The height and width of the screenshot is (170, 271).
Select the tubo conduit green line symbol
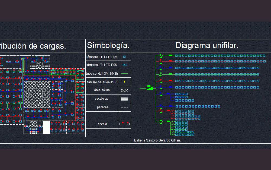[124, 73]
